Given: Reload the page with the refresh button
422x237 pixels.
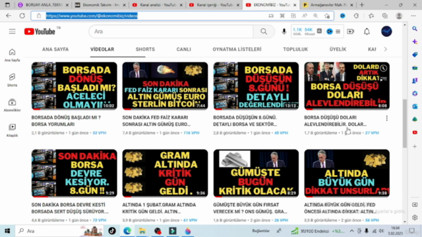Looking at the screenshot, I should (22, 16).
